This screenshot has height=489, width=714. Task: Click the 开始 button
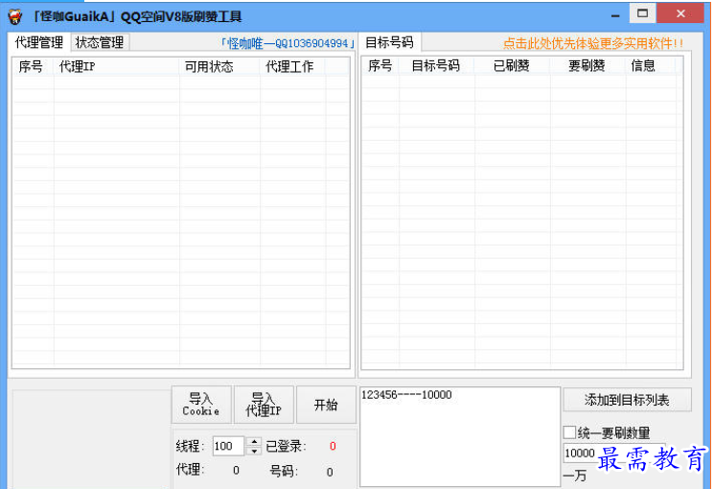(x=326, y=405)
